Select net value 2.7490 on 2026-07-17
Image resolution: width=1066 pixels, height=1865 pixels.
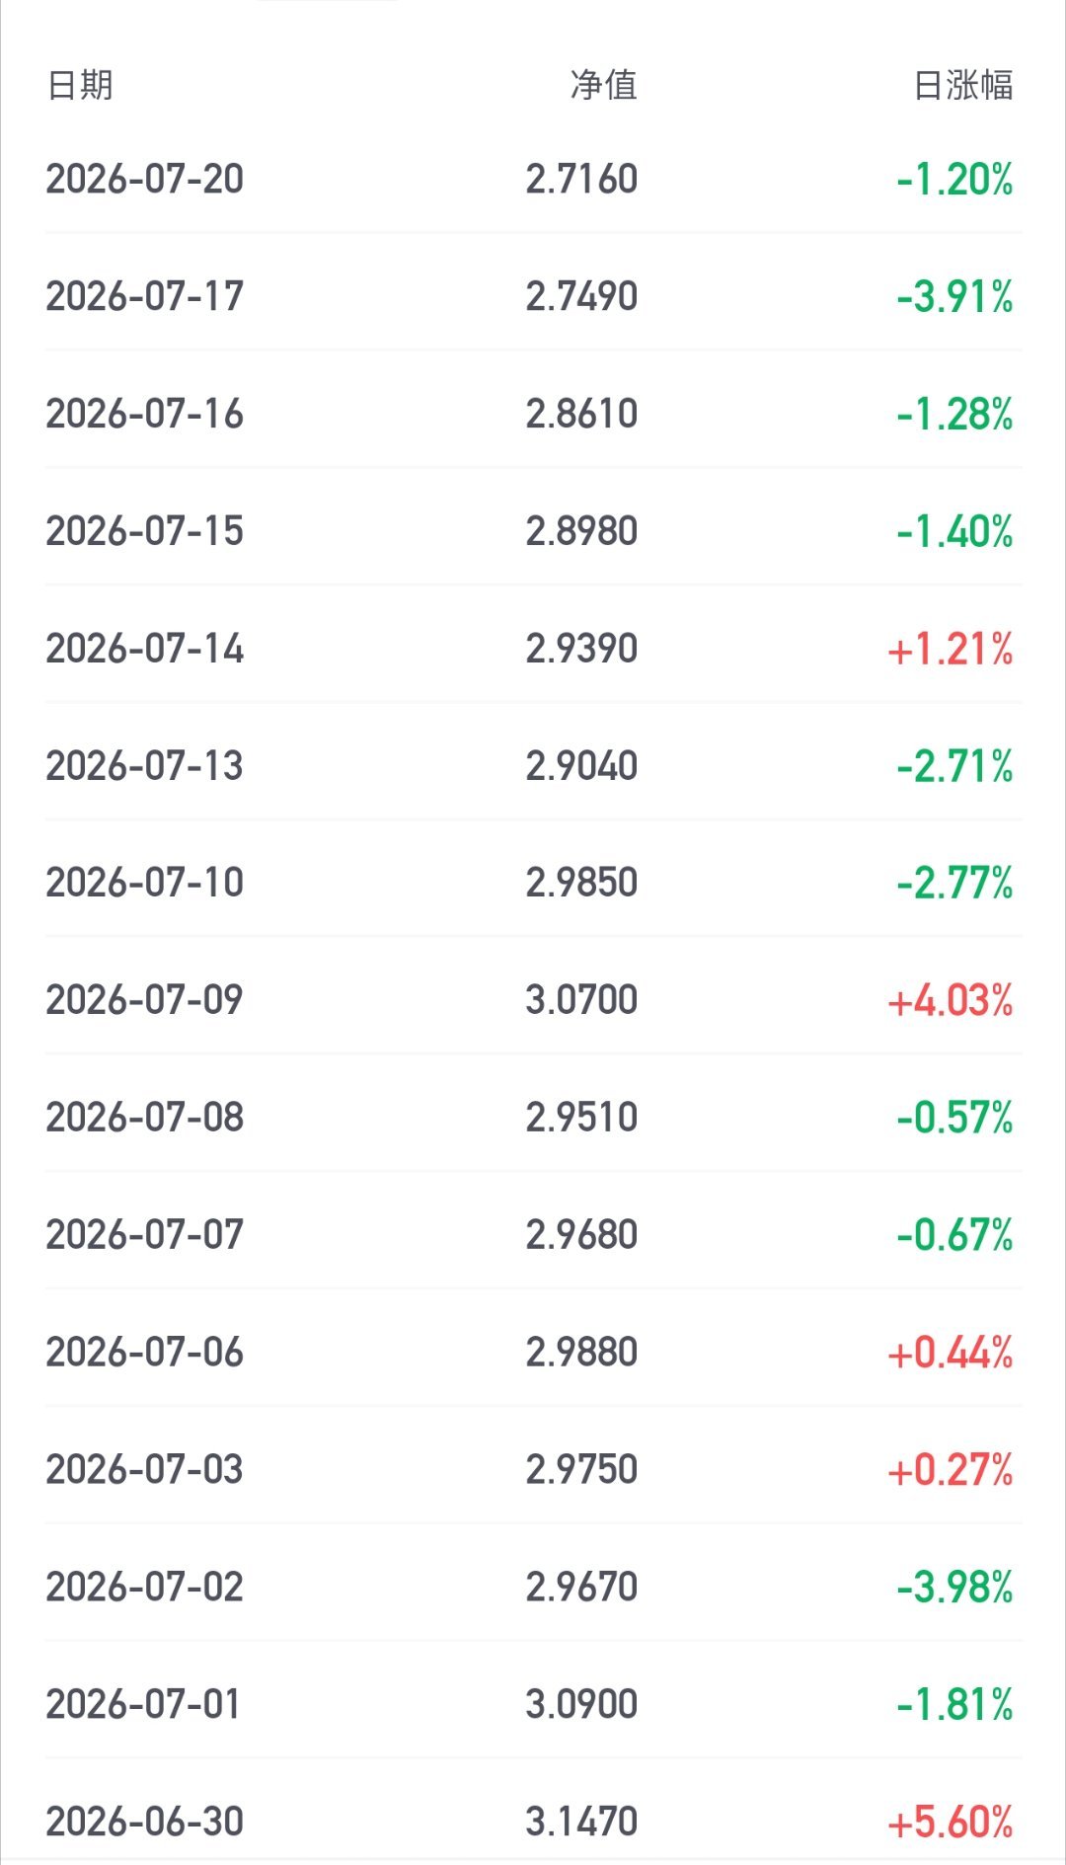click(x=581, y=296)
